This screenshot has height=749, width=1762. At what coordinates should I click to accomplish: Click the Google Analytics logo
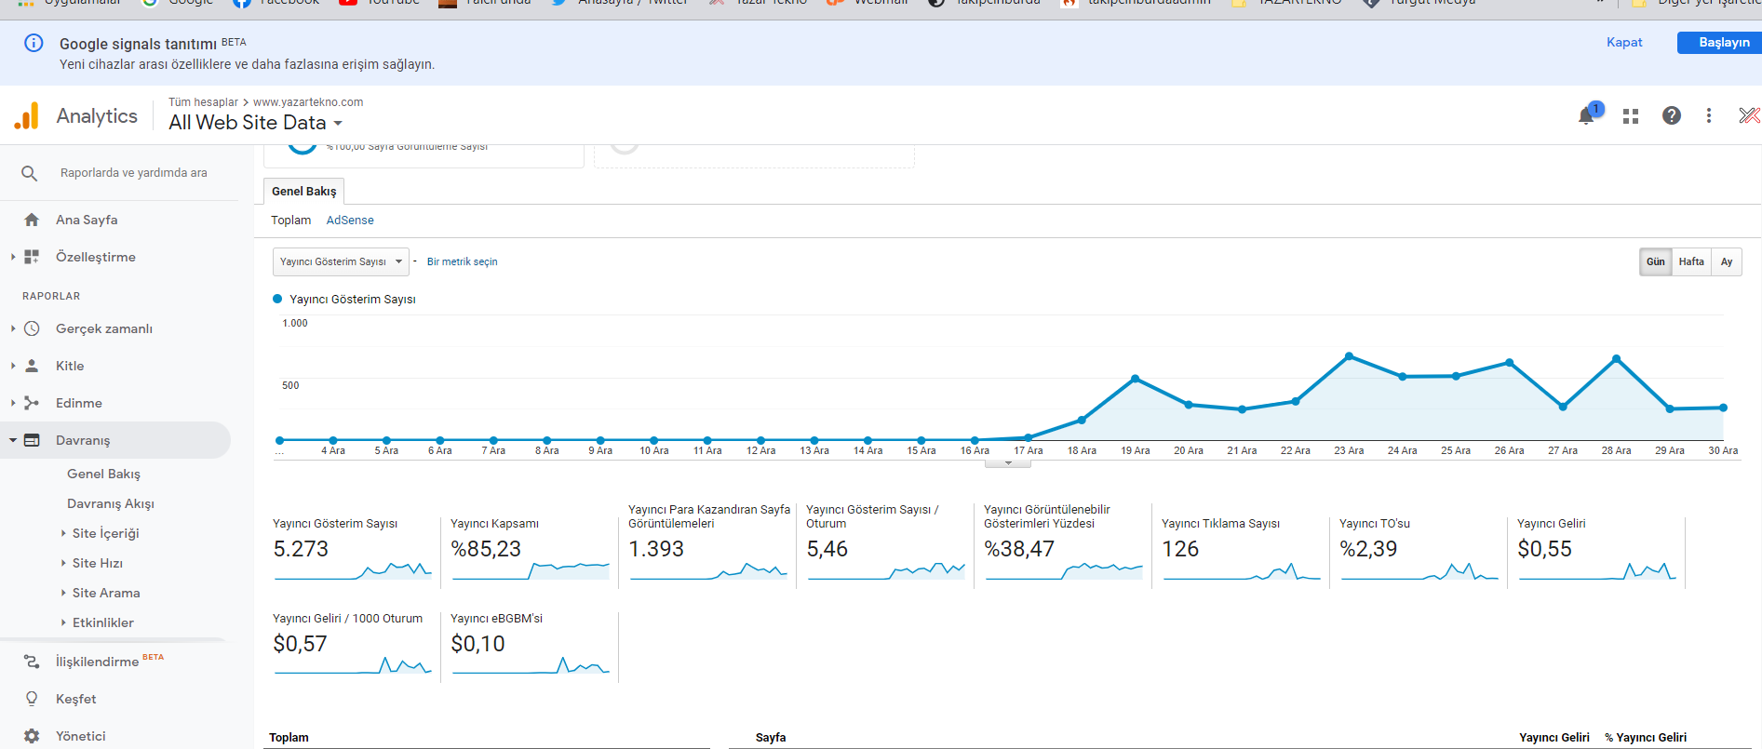click(27, 115)
